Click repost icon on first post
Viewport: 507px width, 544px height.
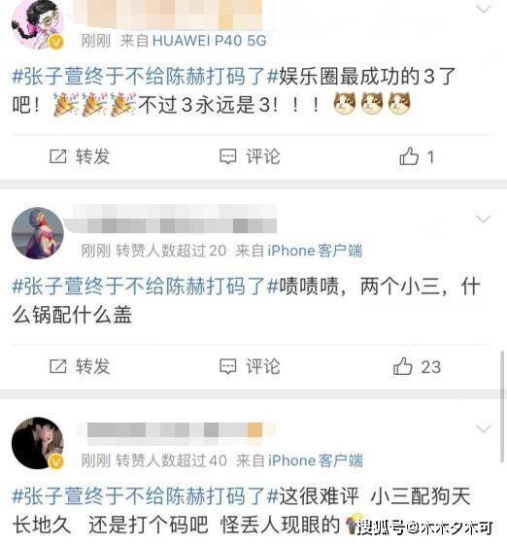pos(57,156)
